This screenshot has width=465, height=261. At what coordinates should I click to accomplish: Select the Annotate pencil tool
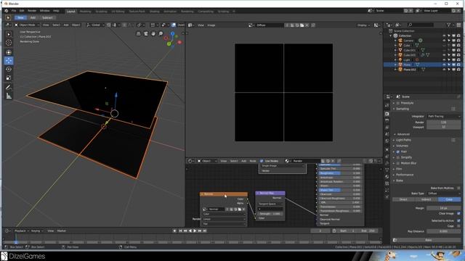(x=9, y=87)
